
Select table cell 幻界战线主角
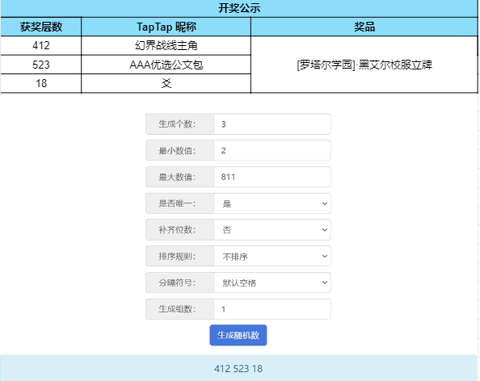point(166,45)
